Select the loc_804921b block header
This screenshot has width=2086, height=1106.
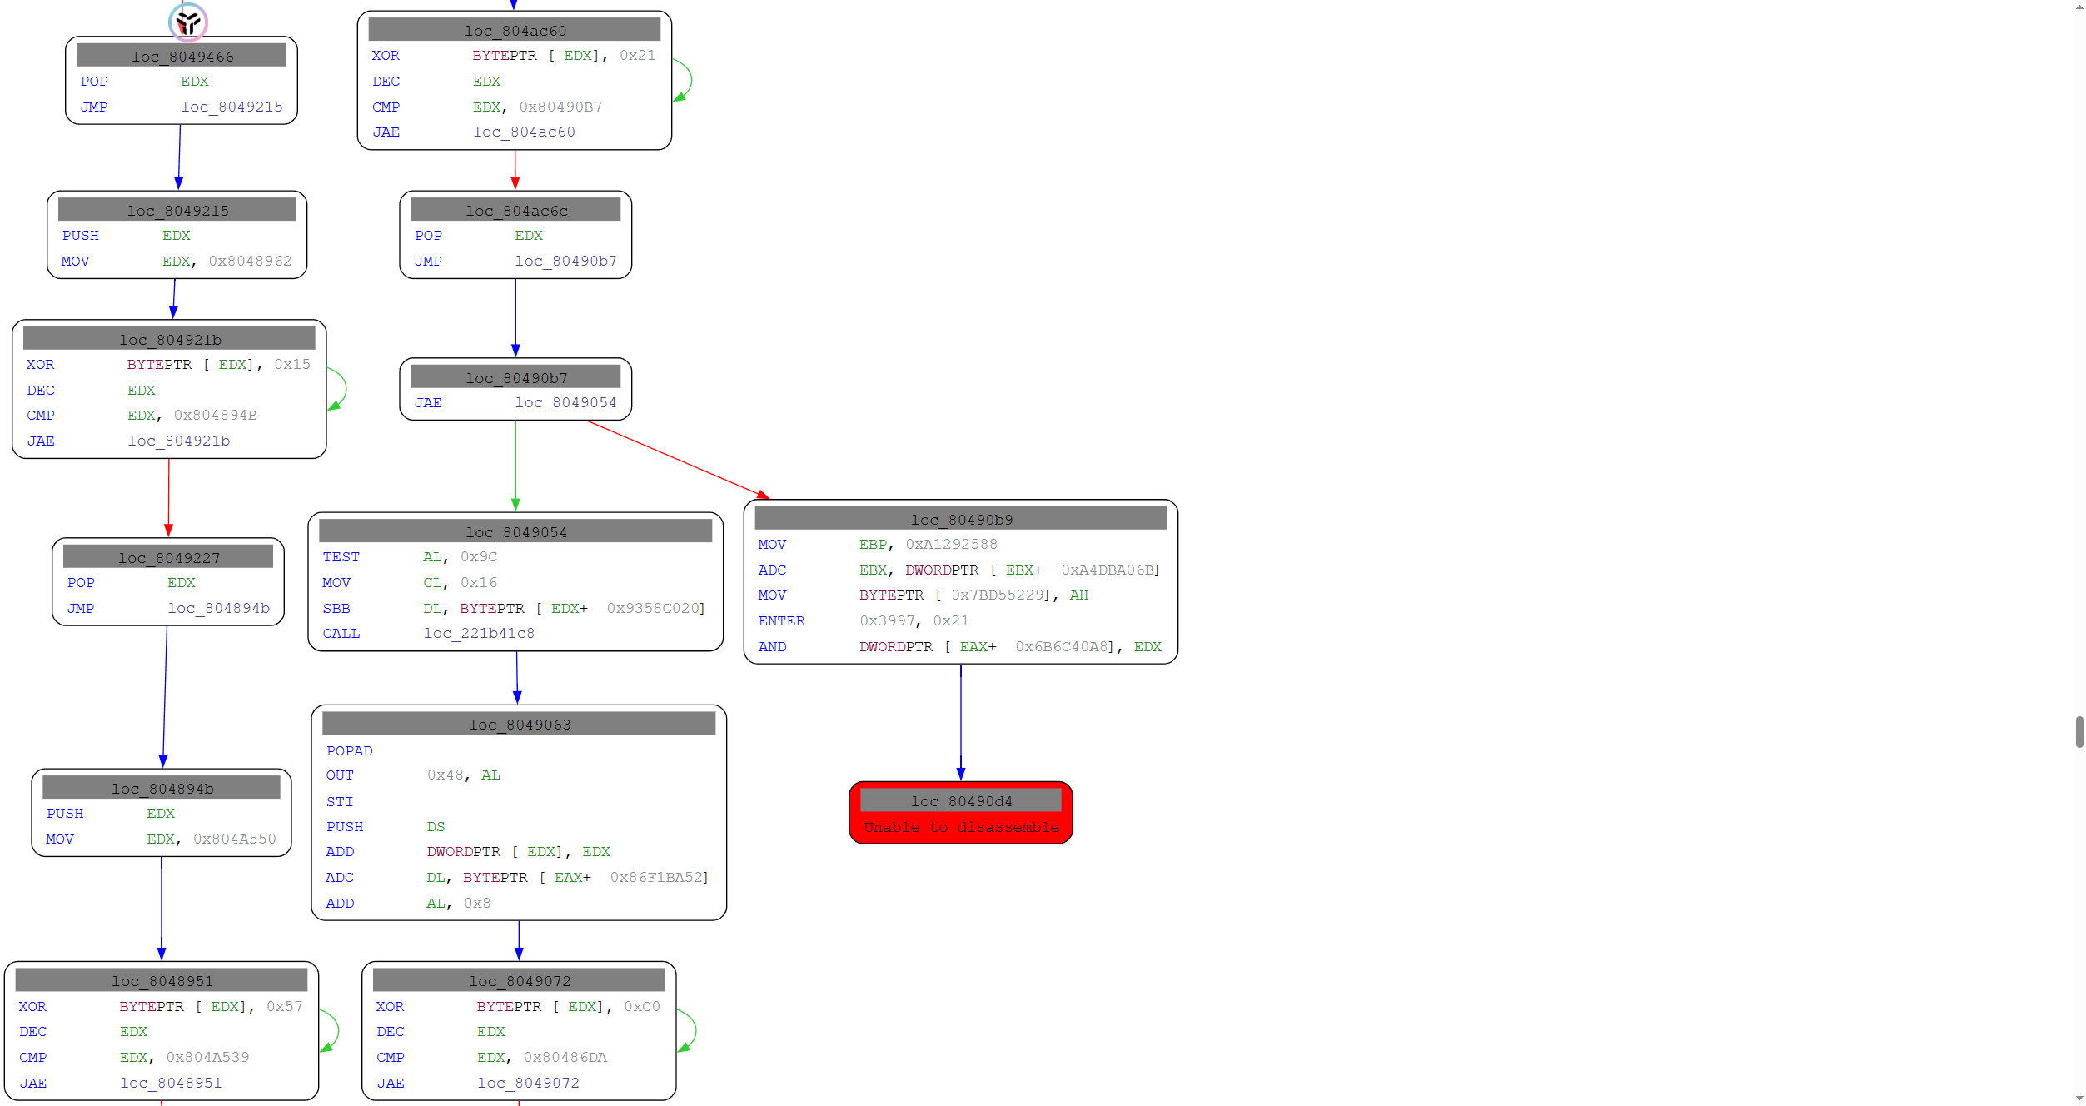click(x=170, y=339)
